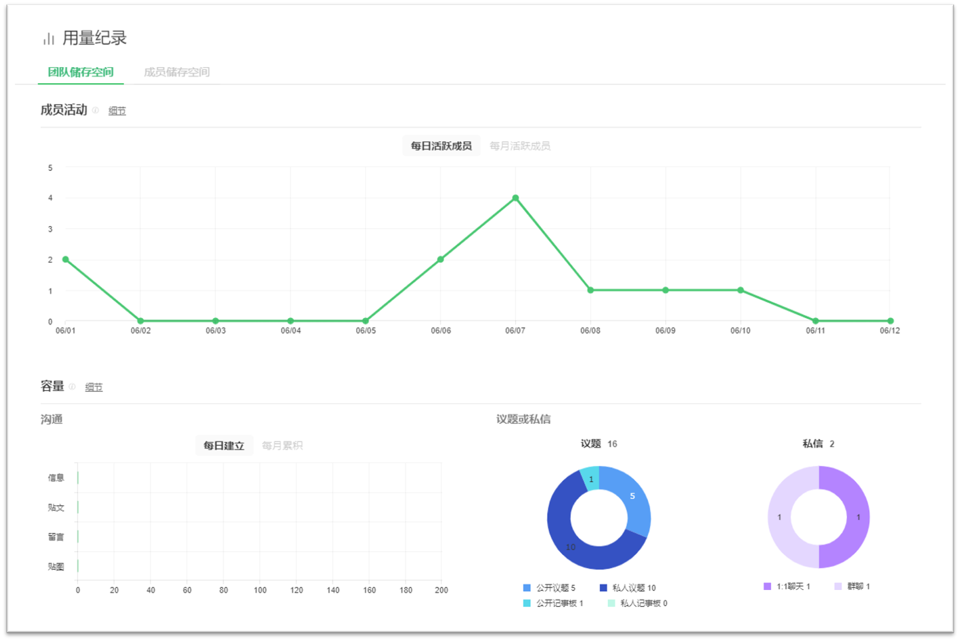Click the line chart data point for 06/10
Image resolution: width=960 pixels, height=641 pixels.
pyautogui.click(x=740, y=290)
